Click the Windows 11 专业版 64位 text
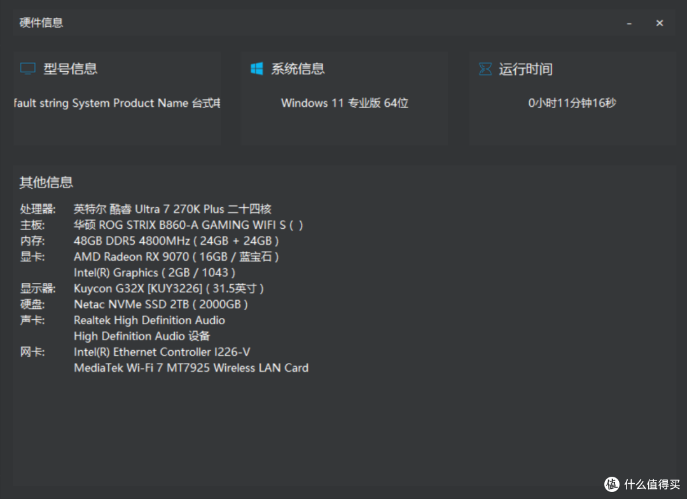This screenshot has width=687, height=499. (x=345, y=104)
